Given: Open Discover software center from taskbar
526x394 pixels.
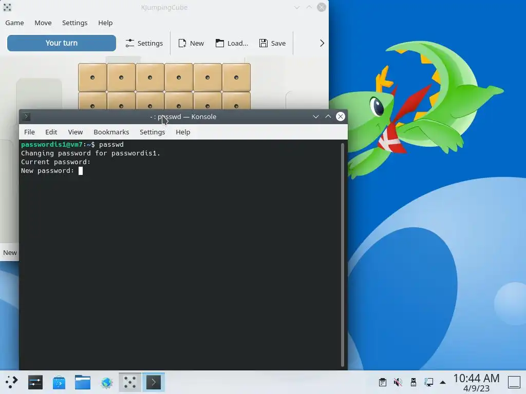Looking at the screenshot, I should 59,382.
